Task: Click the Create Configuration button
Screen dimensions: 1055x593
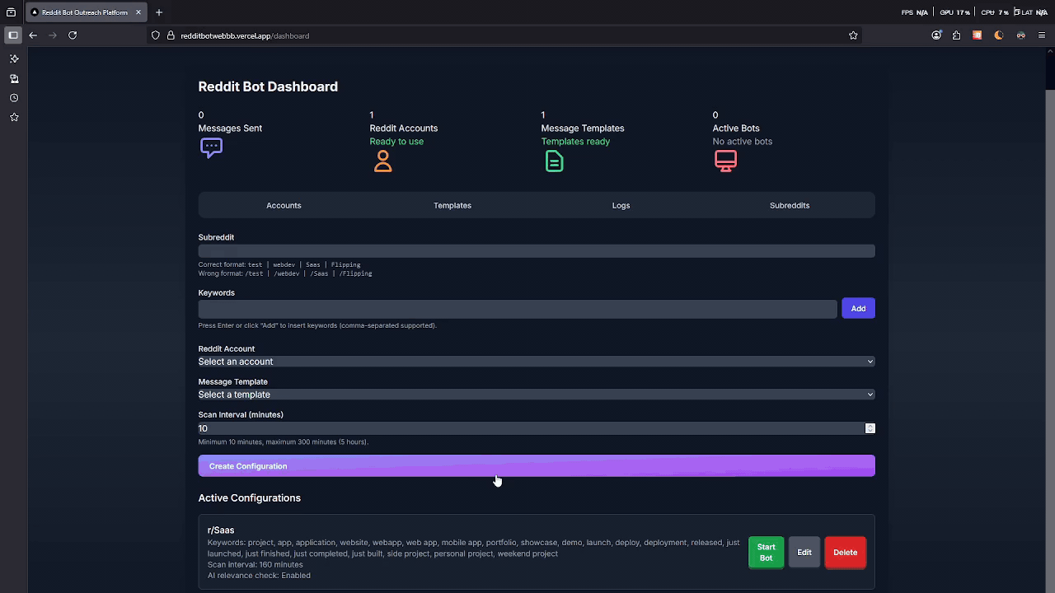Action: pos(536,465)
